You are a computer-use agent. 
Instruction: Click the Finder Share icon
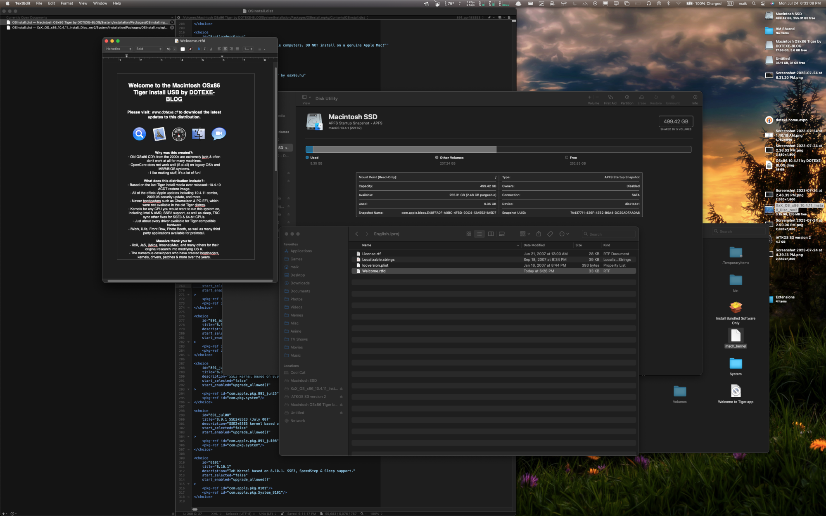tap(539, 234)
